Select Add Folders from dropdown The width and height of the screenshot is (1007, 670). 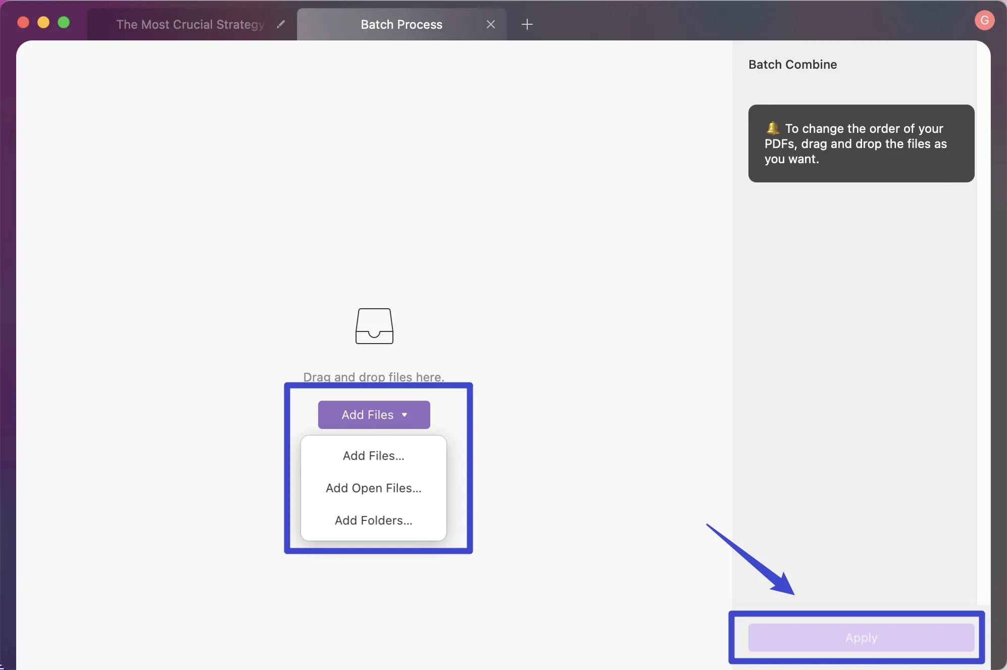coord(373,520)
